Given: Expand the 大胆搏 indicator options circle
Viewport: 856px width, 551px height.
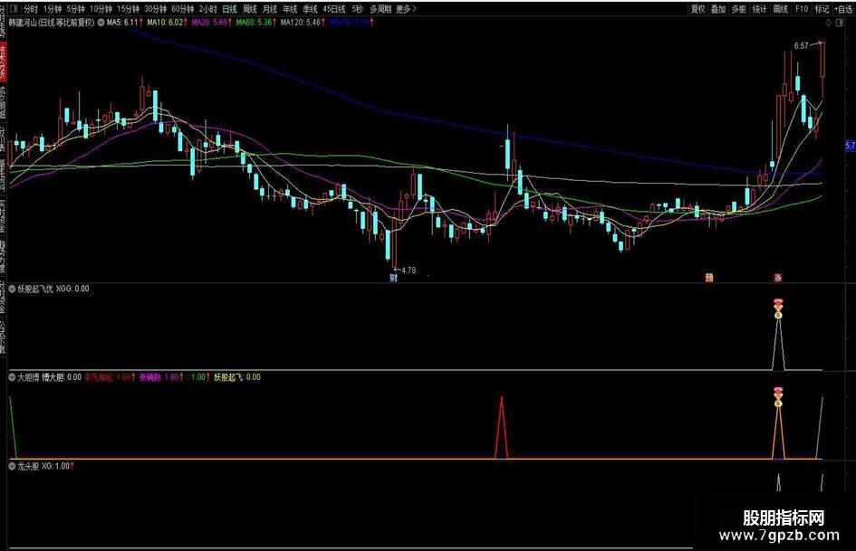Looking at the screenshot, I should pos(12,377).
